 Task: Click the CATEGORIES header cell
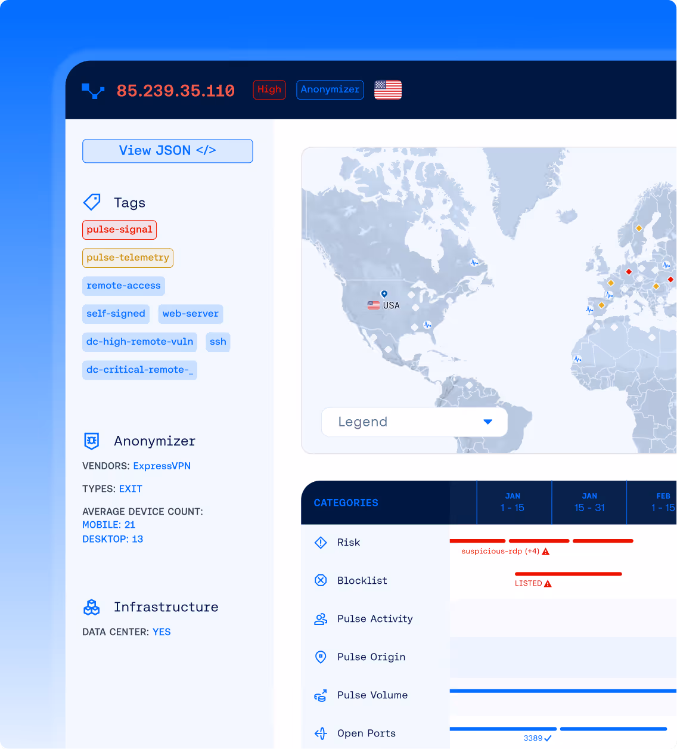click(346, 502)
